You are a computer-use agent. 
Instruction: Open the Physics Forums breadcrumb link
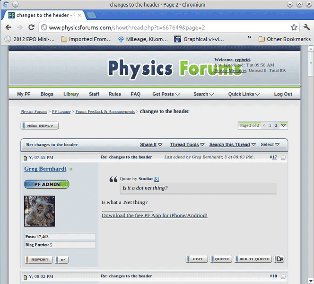pyautogui.click(x=34, y=111)
